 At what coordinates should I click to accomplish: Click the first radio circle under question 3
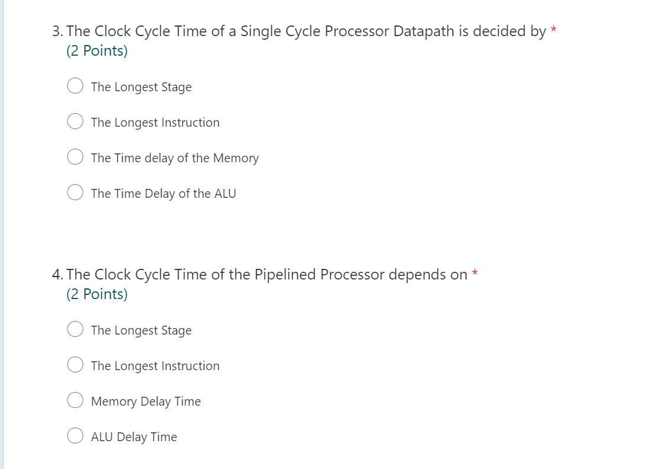[75, 85]
